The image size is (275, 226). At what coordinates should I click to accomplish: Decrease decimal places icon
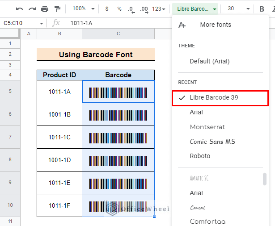click(x=131, y=9)
